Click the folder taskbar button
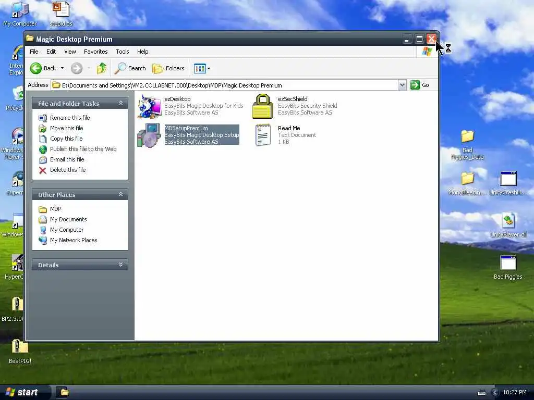The height and width of the screenshot is (400, 534). (x=64, y=392)
